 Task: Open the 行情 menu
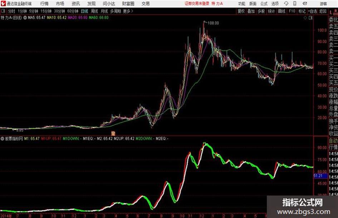(x=44, y=4)
